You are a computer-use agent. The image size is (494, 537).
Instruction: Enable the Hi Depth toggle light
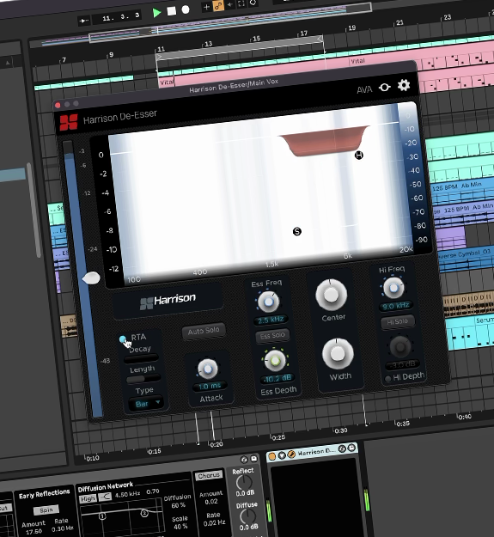[x=387, y=379]
